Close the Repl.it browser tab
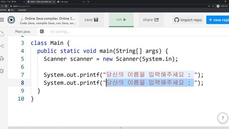This screenshot has height=129, width=229. click(54, 2)
